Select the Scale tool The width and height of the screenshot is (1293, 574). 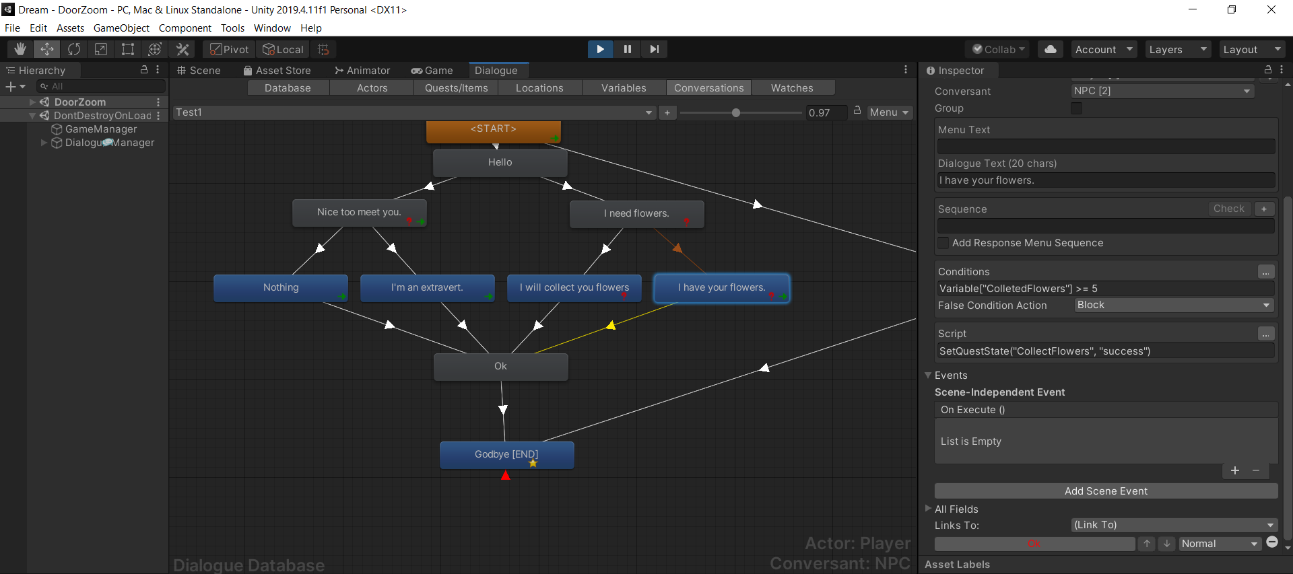[101, 49]
